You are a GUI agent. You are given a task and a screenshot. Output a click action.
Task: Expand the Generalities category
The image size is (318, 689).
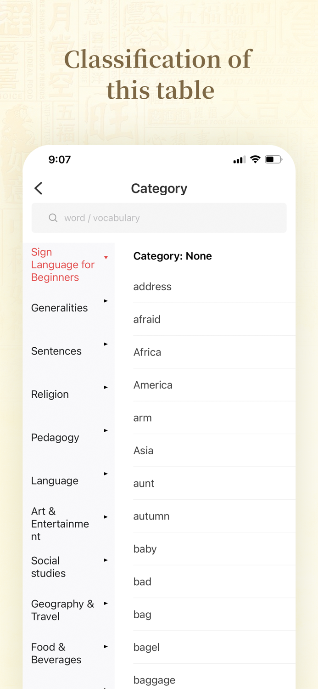(x=106, y=300)
